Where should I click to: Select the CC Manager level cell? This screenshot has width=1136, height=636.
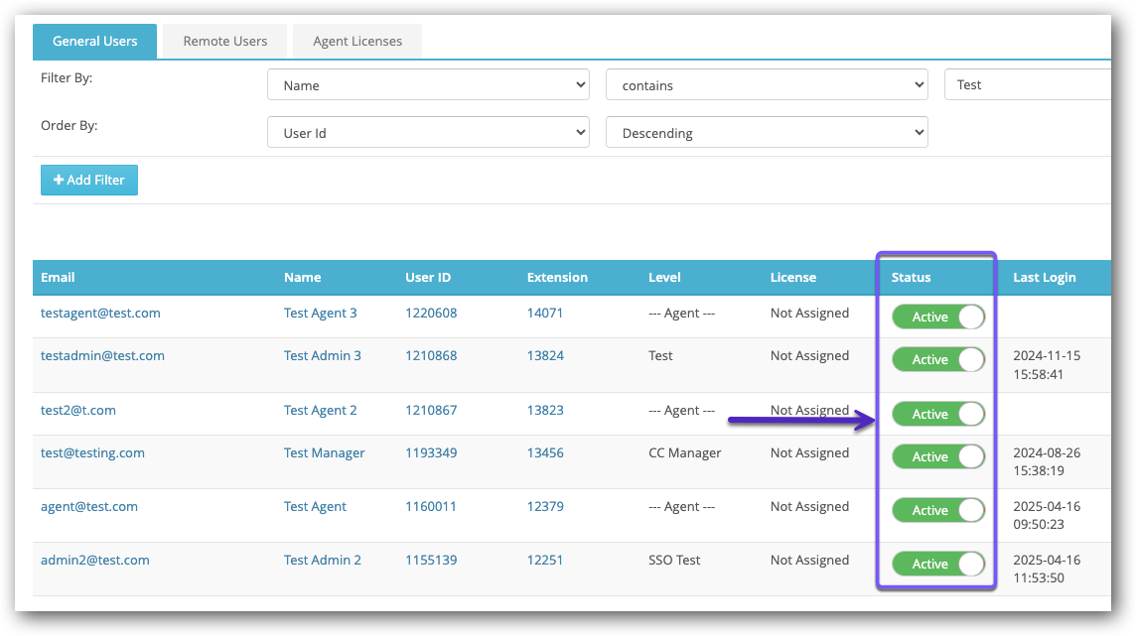(x=684, y=453)
